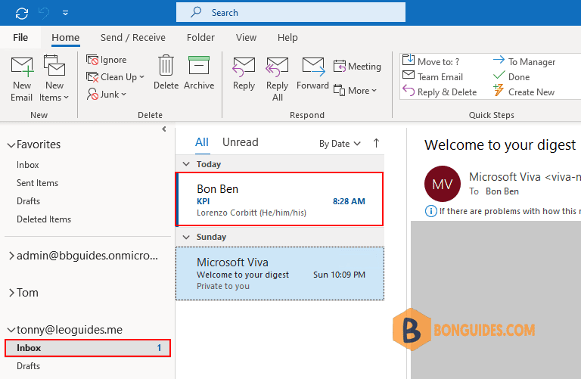Open the New Items dropdown
Screen dimensions: 581x379
click(54, 79)
